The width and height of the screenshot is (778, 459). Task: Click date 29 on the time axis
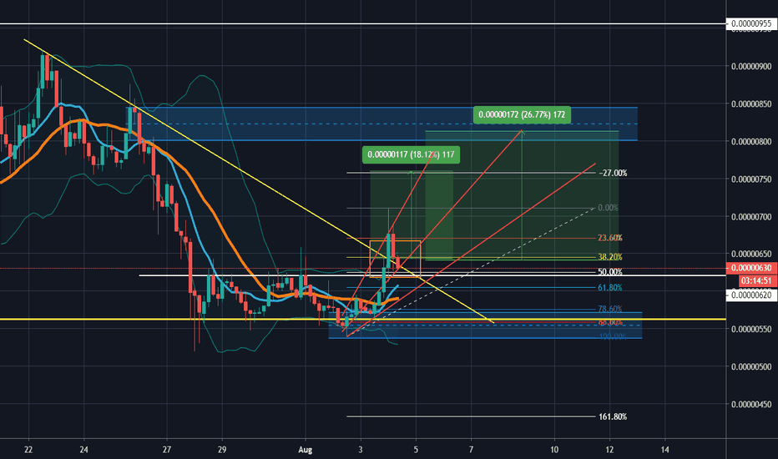pos(222,450)
